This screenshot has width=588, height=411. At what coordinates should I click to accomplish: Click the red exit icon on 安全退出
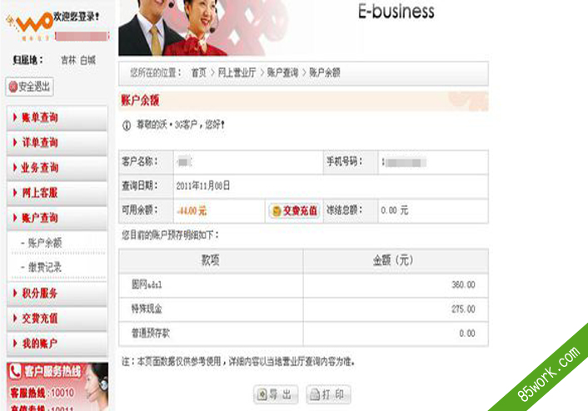click(13, 87)
